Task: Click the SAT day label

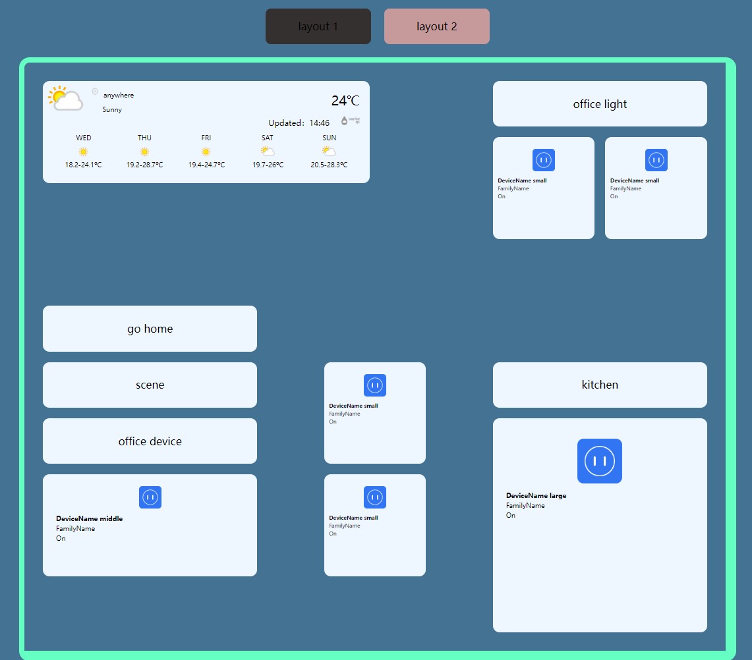Action: (x=267, y=138)
